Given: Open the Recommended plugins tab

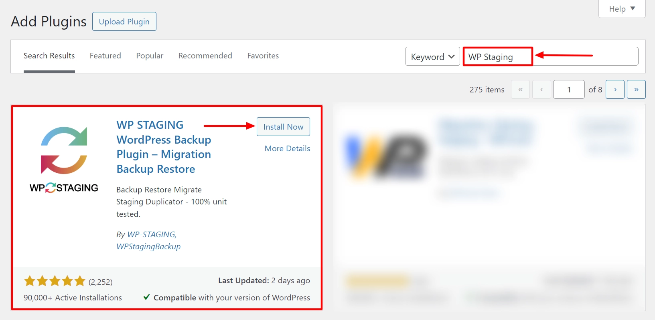Looking at the screenshot, I should 205,56.
